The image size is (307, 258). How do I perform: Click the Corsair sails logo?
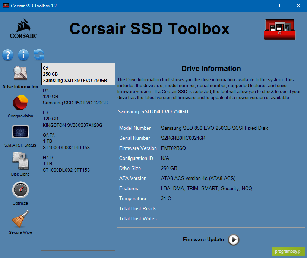[x=23, y=28]
